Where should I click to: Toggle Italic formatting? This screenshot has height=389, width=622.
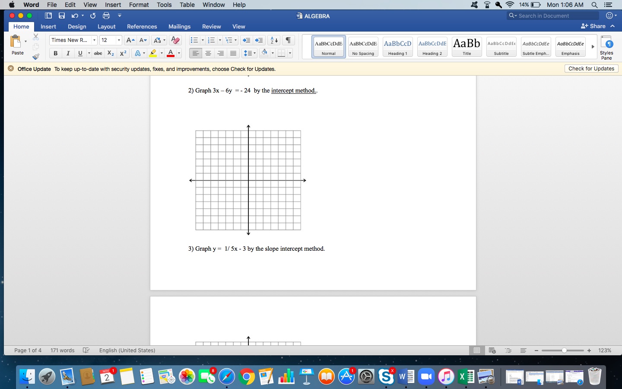click(x=68, y=53)
